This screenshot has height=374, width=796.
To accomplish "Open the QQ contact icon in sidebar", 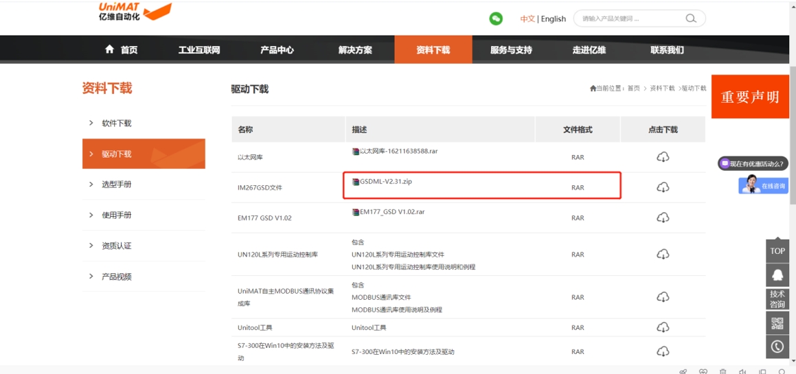I will pos(777,274).
